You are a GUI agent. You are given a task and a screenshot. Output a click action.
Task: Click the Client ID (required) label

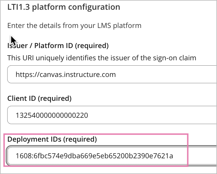tap(39, 98)
